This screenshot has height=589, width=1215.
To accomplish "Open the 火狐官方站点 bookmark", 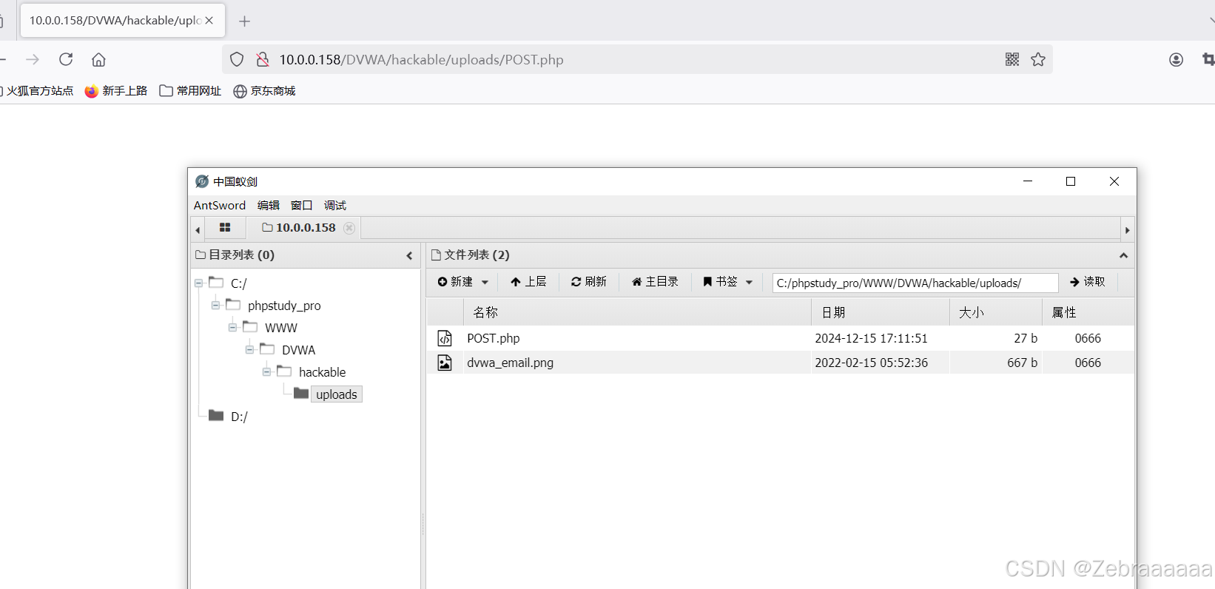I will [x=37, y=90].
